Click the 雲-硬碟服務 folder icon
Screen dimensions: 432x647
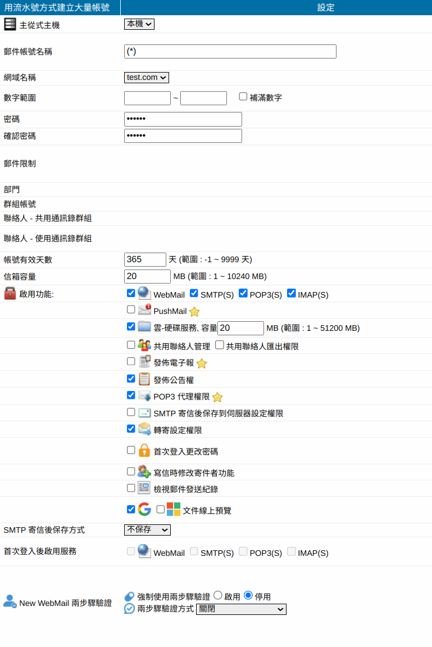pos(145,326)
